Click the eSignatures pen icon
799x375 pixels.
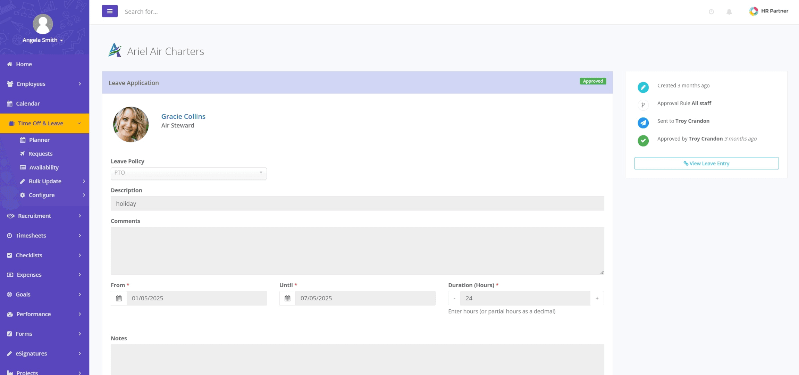pos(9,353)
